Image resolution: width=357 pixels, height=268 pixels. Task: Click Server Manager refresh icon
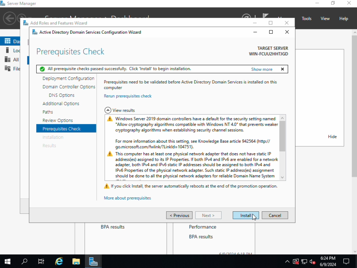click(246, 17)
